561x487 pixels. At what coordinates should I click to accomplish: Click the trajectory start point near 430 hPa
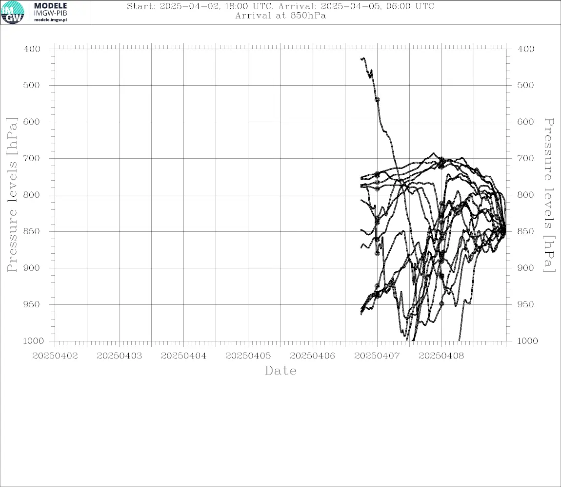pos(361,58)
